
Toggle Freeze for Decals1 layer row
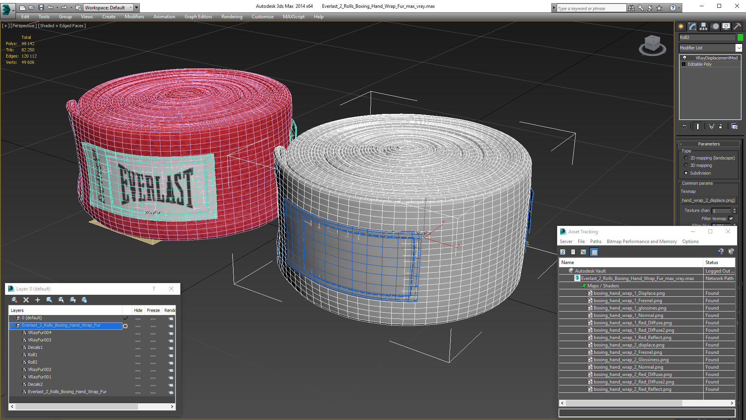[x=153, y=348]
